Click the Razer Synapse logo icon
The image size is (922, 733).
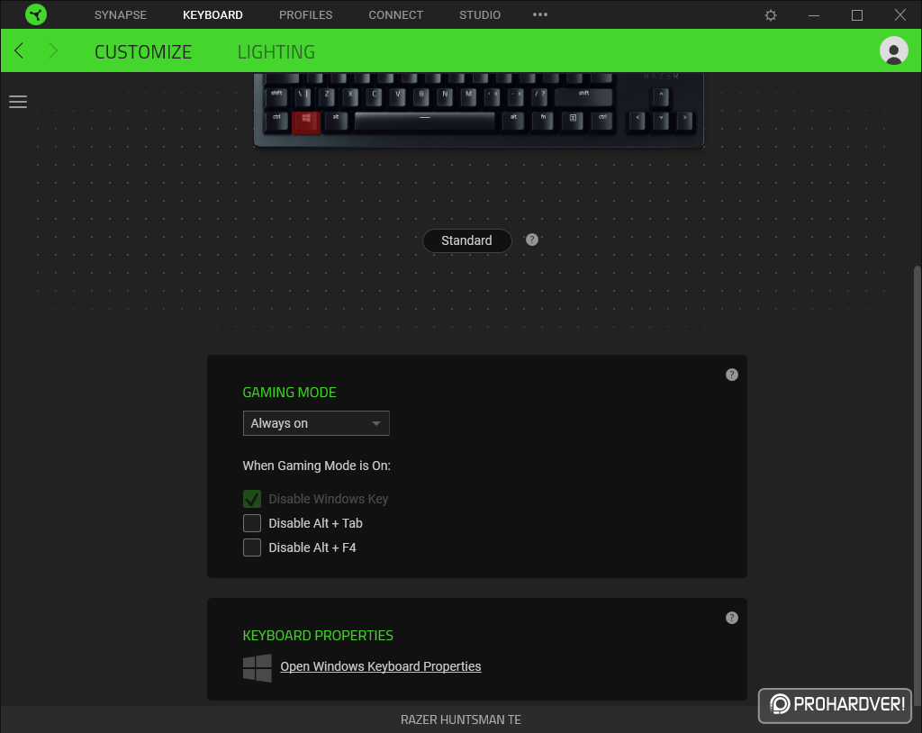click(x=36, y=14)
